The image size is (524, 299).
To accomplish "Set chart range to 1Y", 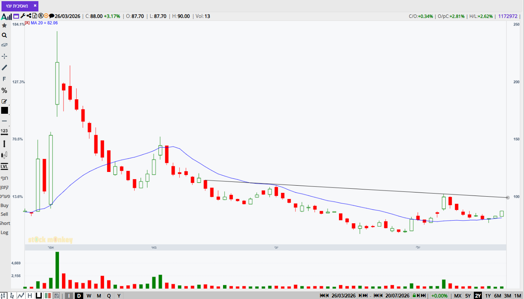I will (x=488, y=296).
